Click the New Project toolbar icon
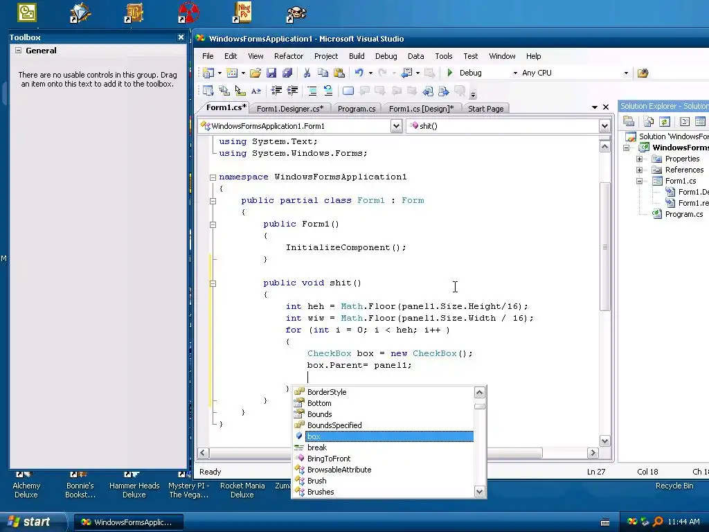 coord(208,73)
